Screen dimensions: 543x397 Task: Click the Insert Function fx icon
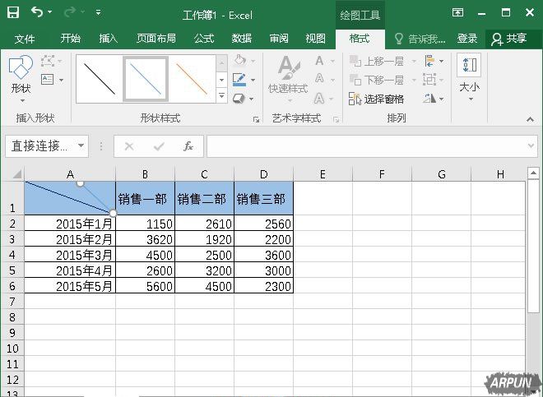coord(188,146)
